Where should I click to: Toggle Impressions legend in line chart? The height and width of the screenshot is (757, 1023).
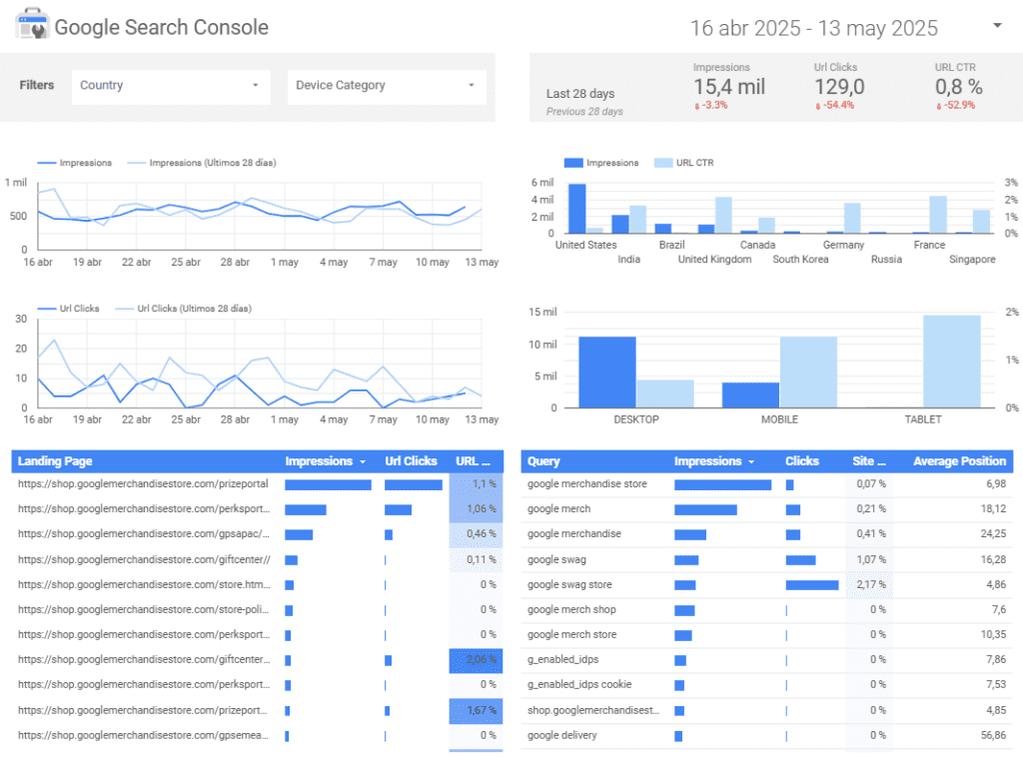click(x=74, y=163)
